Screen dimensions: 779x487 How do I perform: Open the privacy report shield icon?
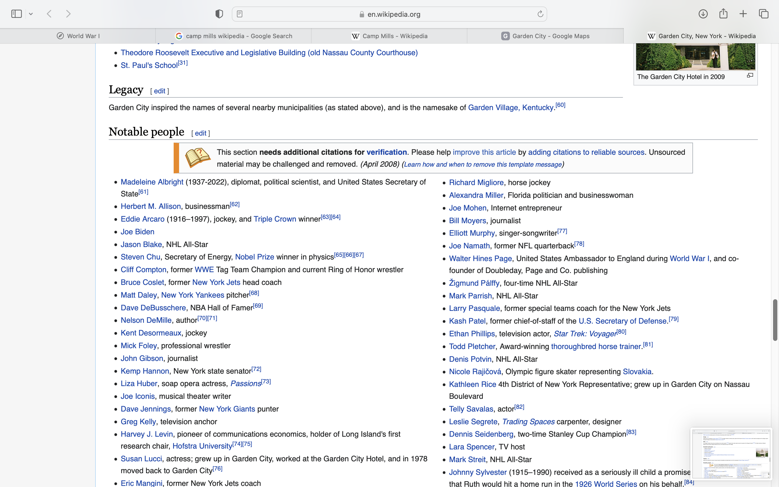click(x=219, y=14)
